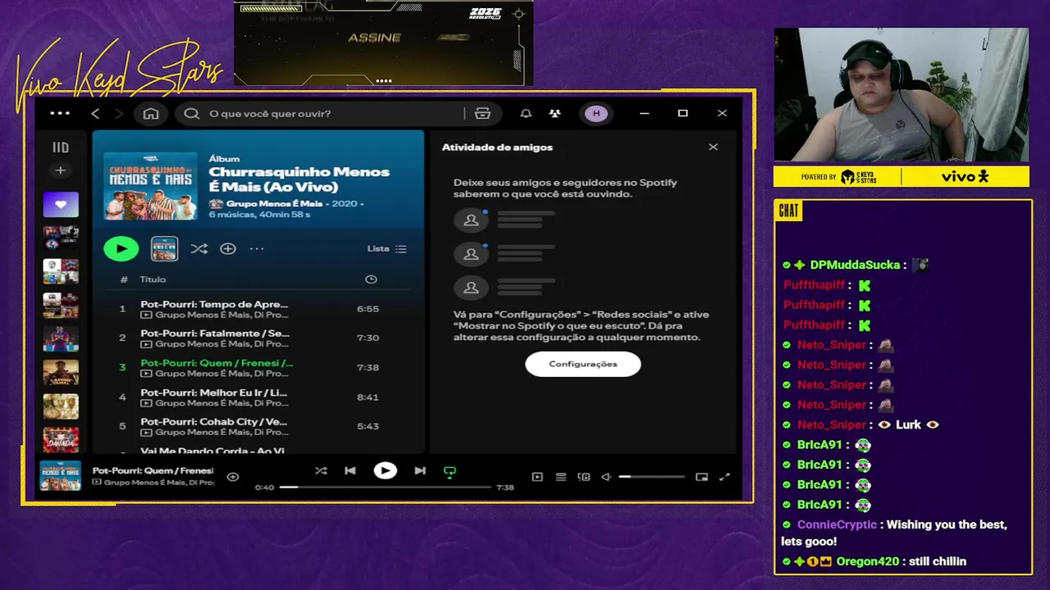Click the webcam video feed

[902, 95]
